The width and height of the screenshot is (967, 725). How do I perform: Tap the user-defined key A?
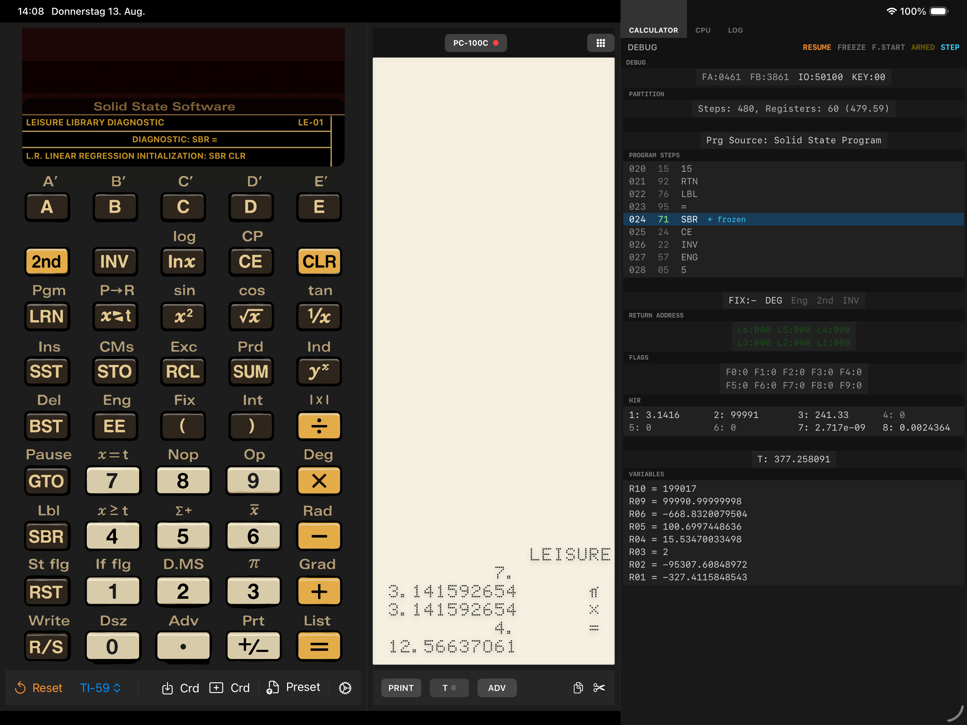point(47,207)
